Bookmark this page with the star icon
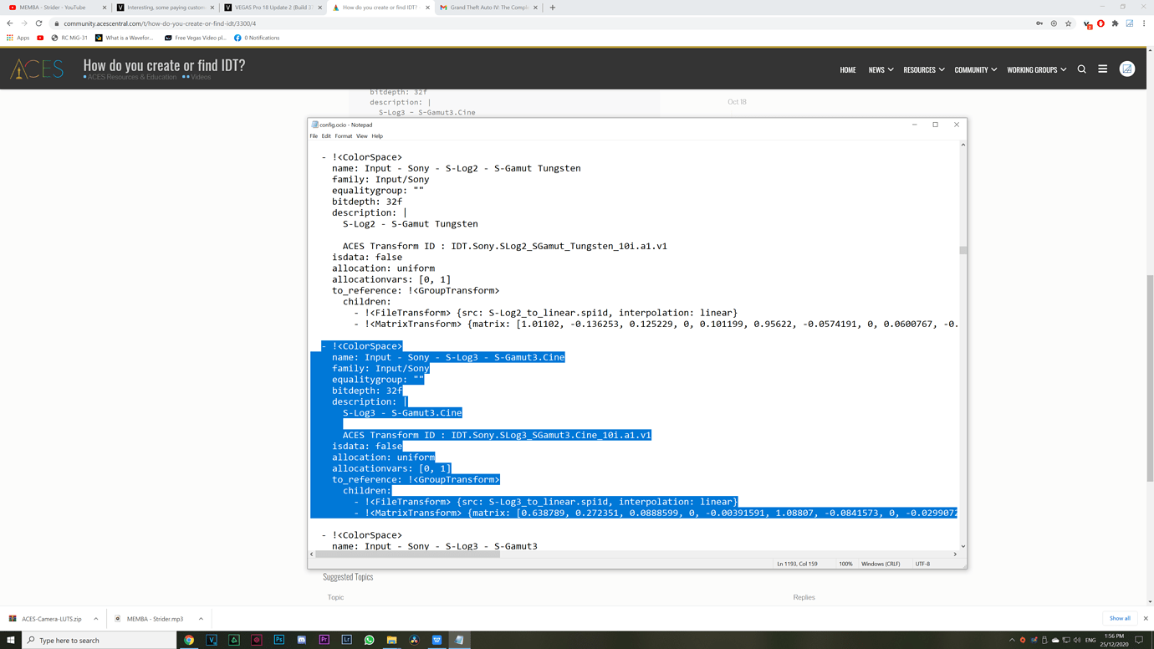The image size is (1154, 649). [x=1068, y=23]
